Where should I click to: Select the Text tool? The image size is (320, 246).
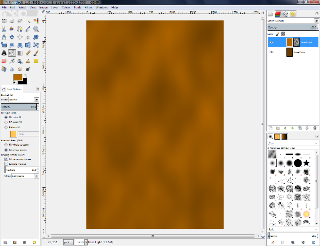[4, 53]
